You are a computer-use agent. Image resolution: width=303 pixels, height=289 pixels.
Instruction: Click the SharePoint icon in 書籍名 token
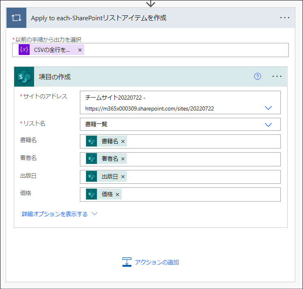pyautogui.click(x=91, y=141)
